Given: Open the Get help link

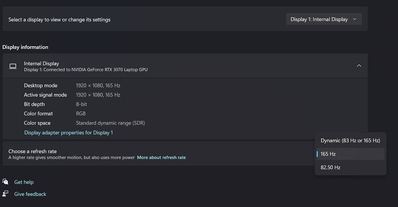Looking at the screenshot, I should coord(24,182).
